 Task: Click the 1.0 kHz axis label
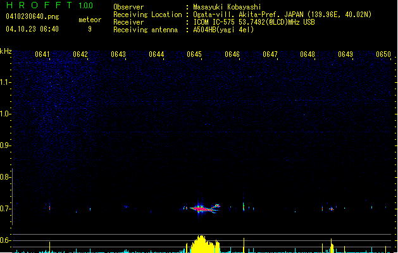pos(5,114)
